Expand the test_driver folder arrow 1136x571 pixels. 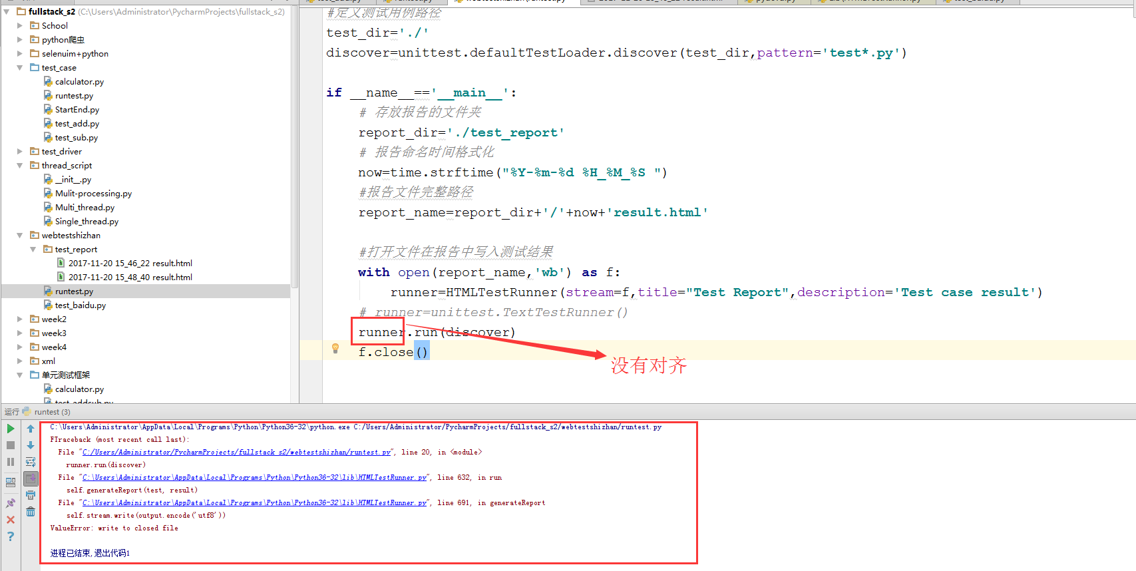pyautogui.click(x=20, y=151)
